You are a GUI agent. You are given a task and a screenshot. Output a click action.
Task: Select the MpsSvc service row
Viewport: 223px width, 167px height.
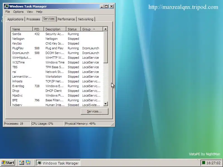57,95
